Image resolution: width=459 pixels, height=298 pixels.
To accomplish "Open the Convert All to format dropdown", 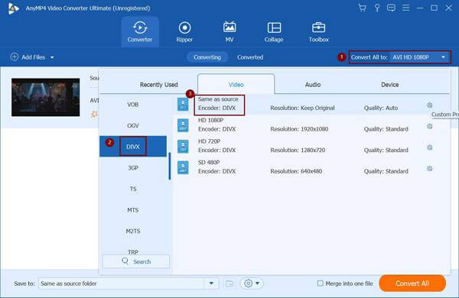I will pyautogui.click(x=399, y=57).
